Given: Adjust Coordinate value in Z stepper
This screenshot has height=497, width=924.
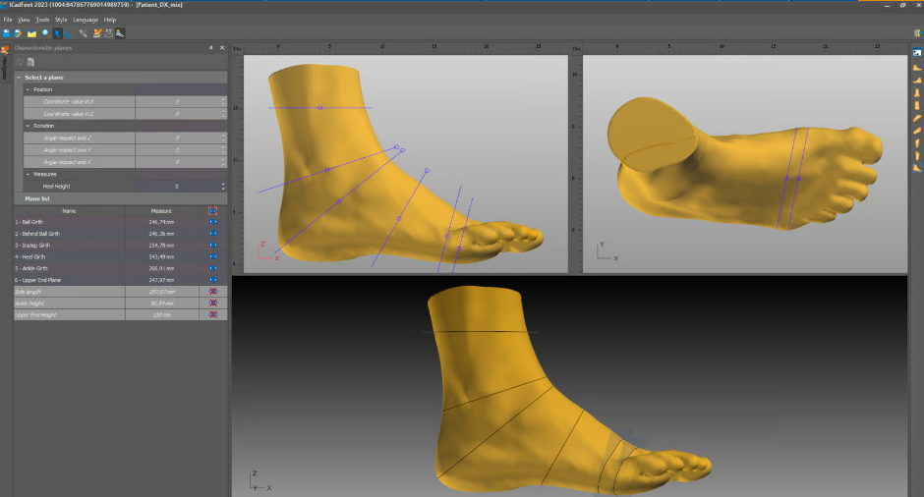Looking at the screenshot, I should coord(223,114).
